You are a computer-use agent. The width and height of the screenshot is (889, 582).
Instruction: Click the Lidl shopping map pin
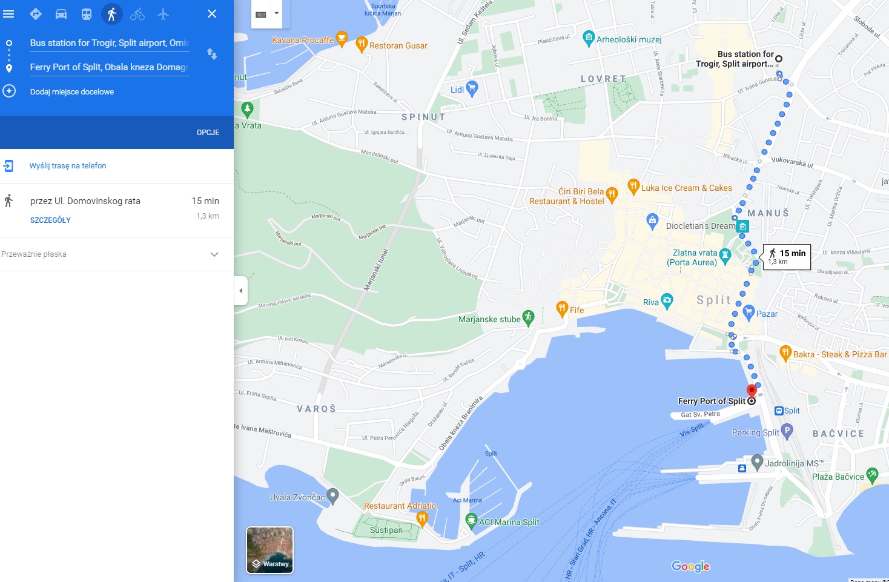click(472, 88)
